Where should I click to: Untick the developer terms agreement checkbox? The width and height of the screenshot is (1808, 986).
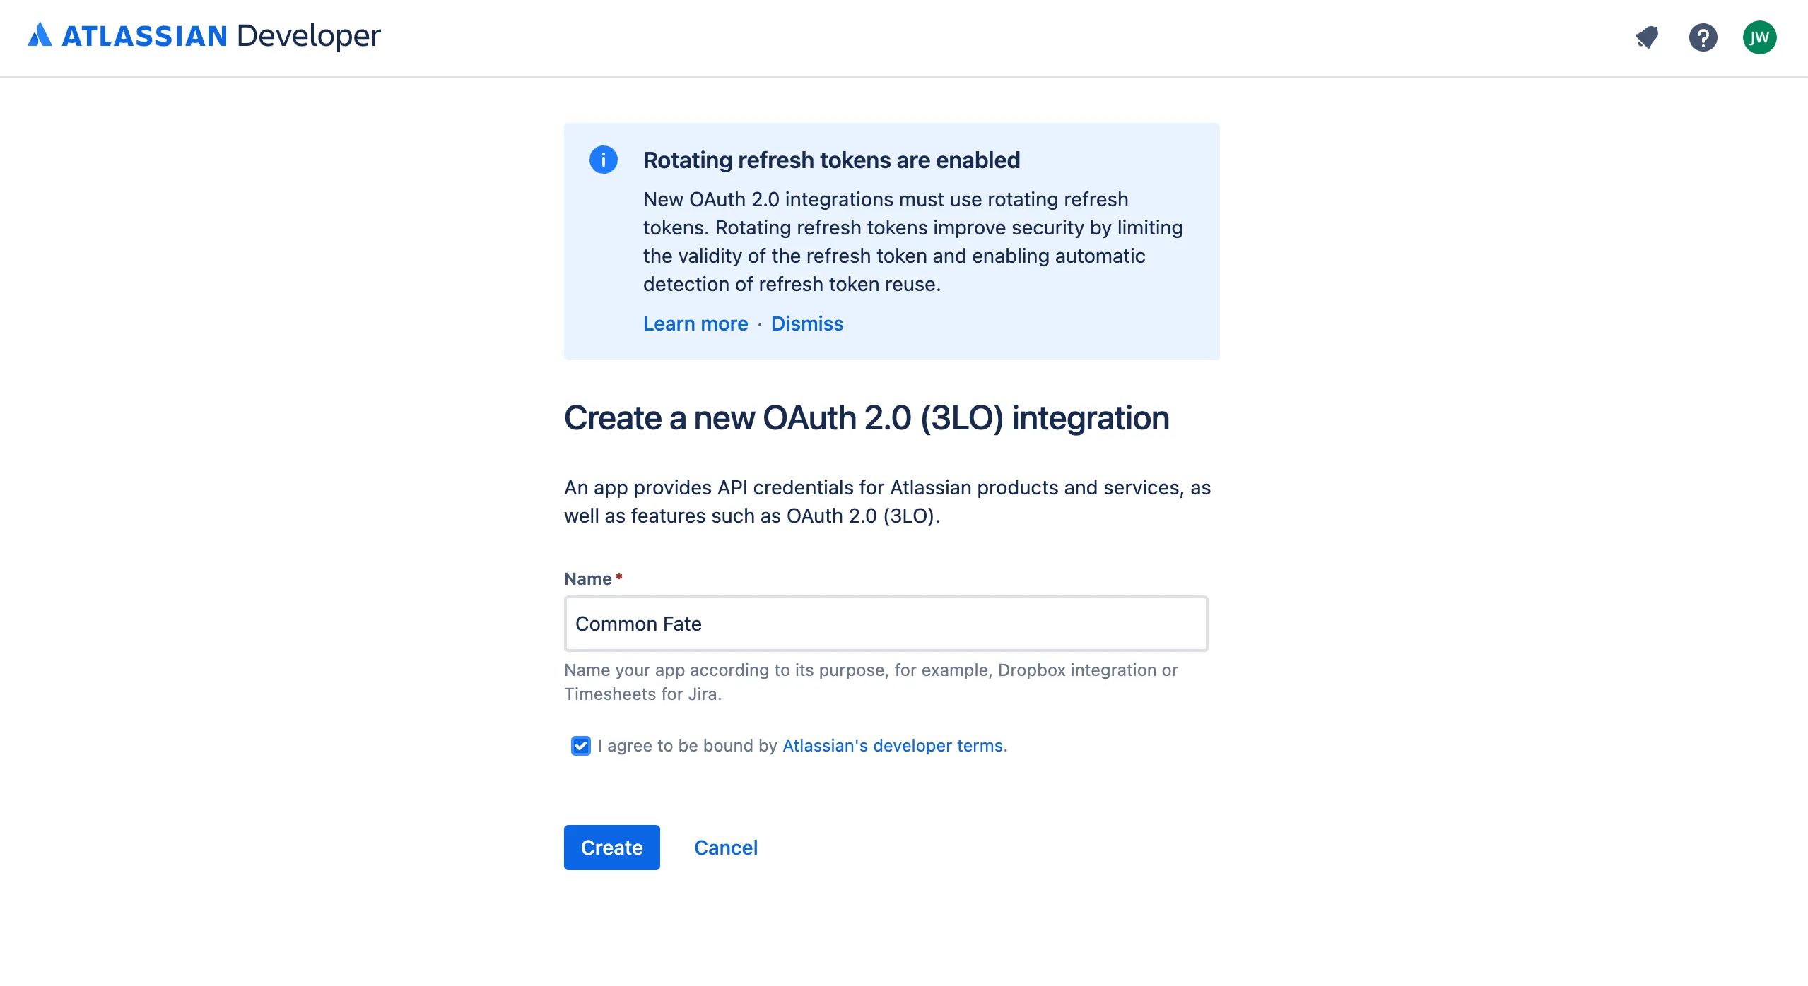[581, 746]
